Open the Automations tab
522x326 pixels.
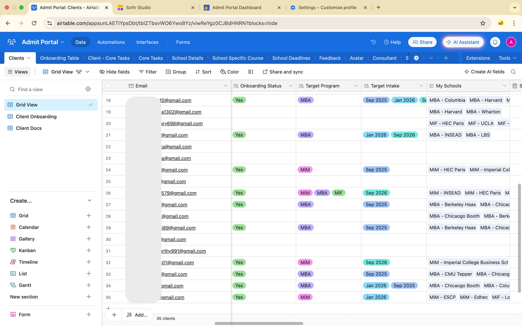pos(111,42)
